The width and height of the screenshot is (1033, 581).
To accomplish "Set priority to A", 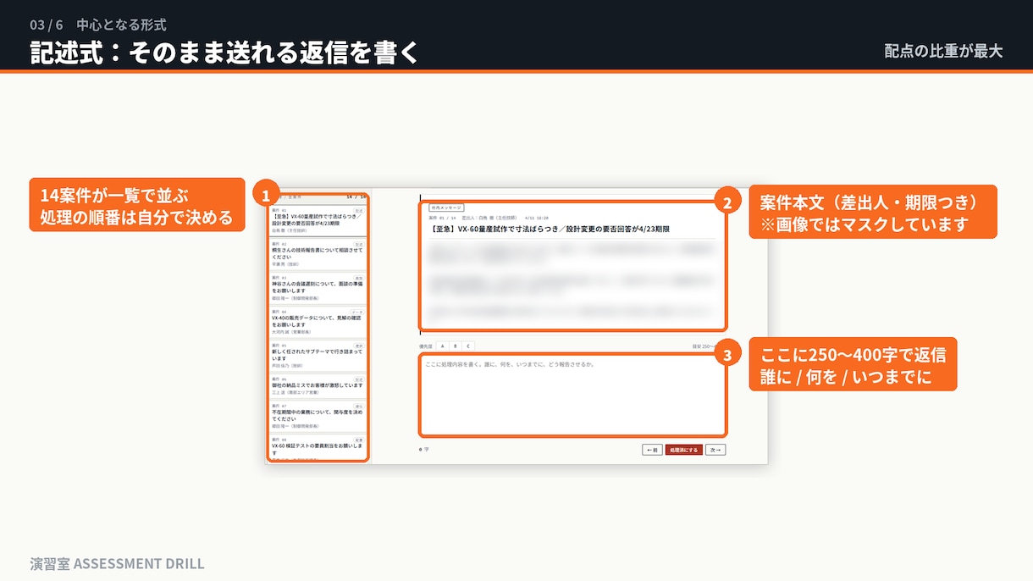I will 443,346.
